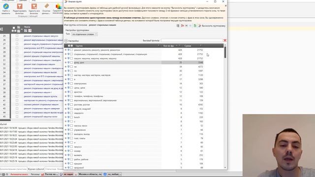Image resolution: width=315 pixels, height=177 pixels.
Task: Check the box for the 'стиральных' group
Action: pos(71,54)
